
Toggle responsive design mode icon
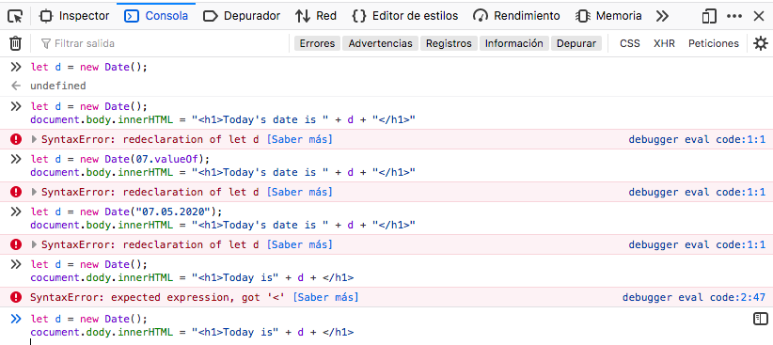(x=709, y=16)
